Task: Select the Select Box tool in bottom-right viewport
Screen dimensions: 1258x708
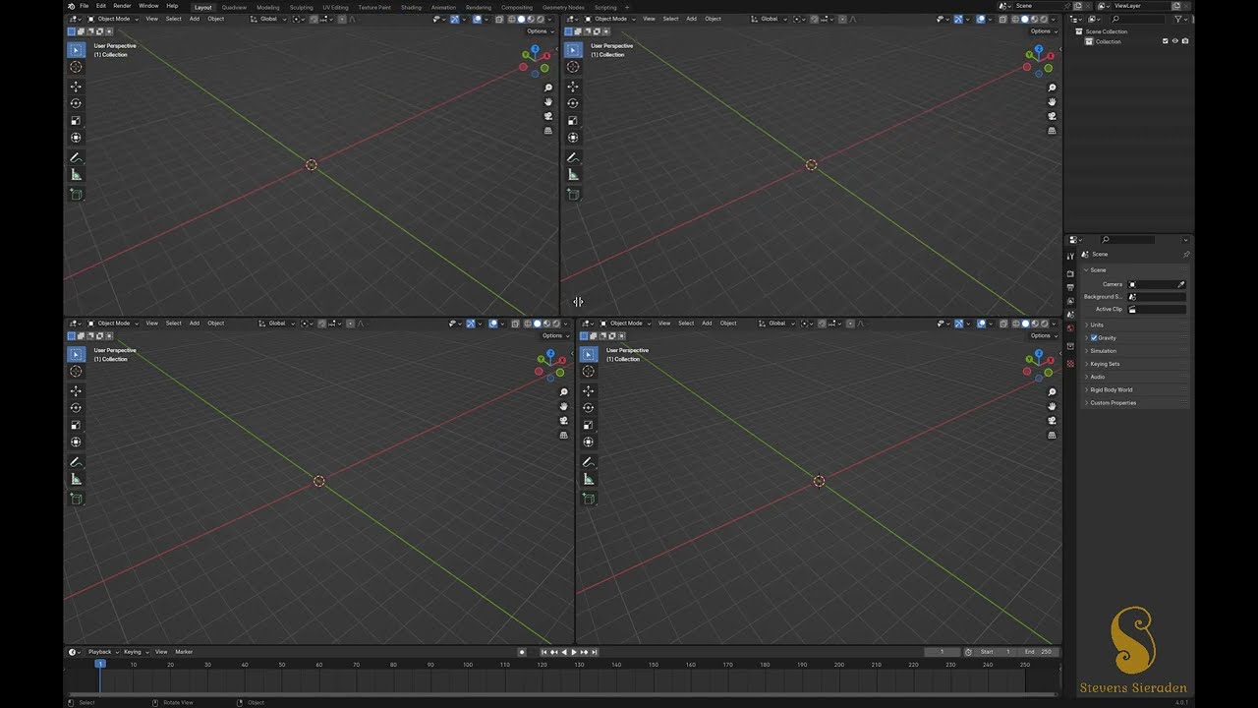Action: click(x=589, y=354)
